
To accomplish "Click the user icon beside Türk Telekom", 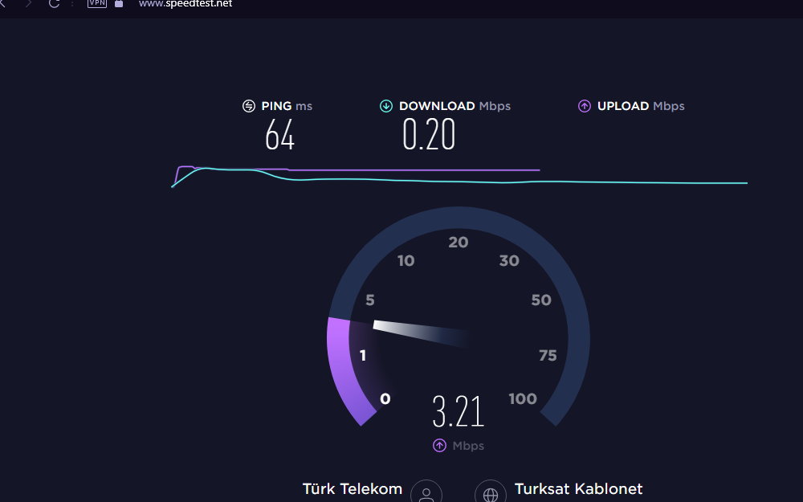I will (x=426, y=492).
